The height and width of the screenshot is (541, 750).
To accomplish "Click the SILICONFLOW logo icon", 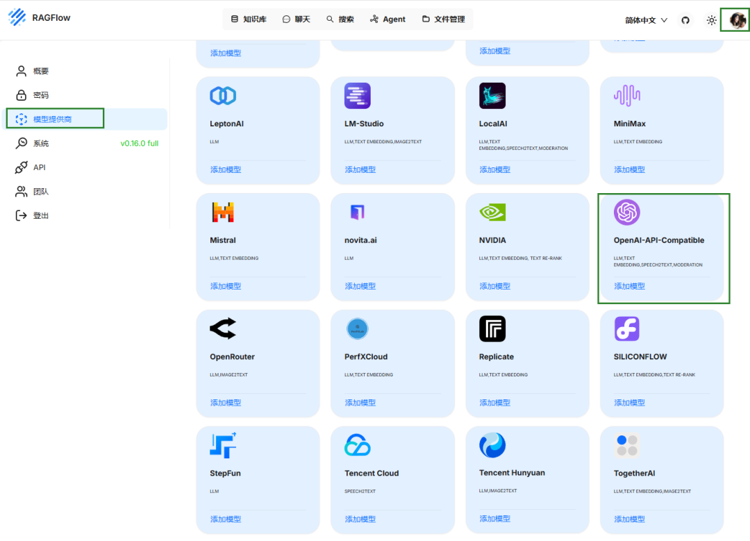I will 627,328.
